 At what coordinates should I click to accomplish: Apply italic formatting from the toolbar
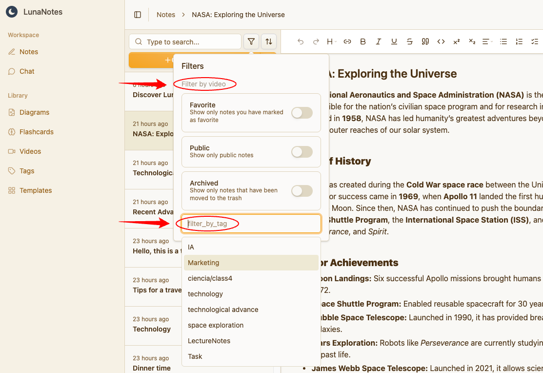pyautogui.click(x=379, y=41)
